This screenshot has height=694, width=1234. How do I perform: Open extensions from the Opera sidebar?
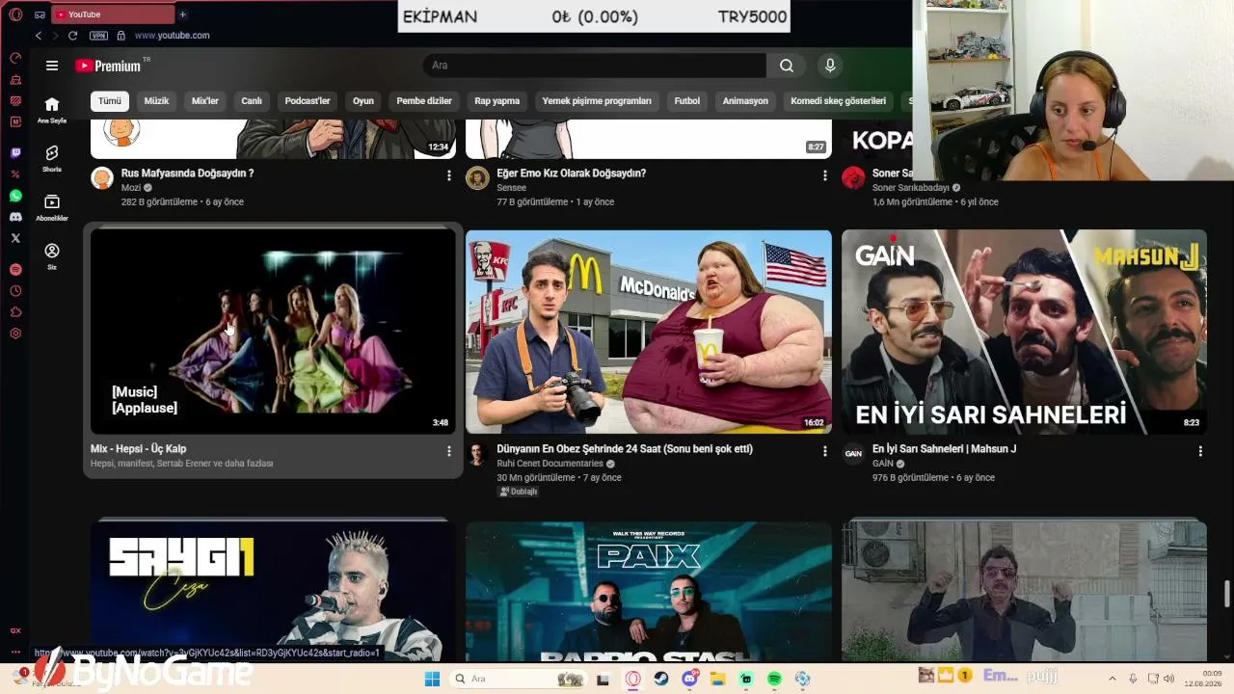pos(15,312)
